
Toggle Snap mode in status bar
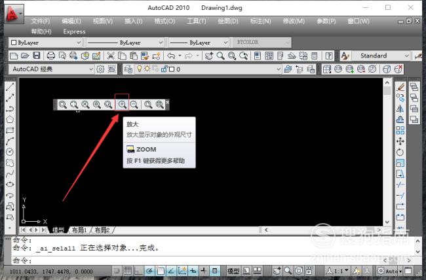pos(117,271)
